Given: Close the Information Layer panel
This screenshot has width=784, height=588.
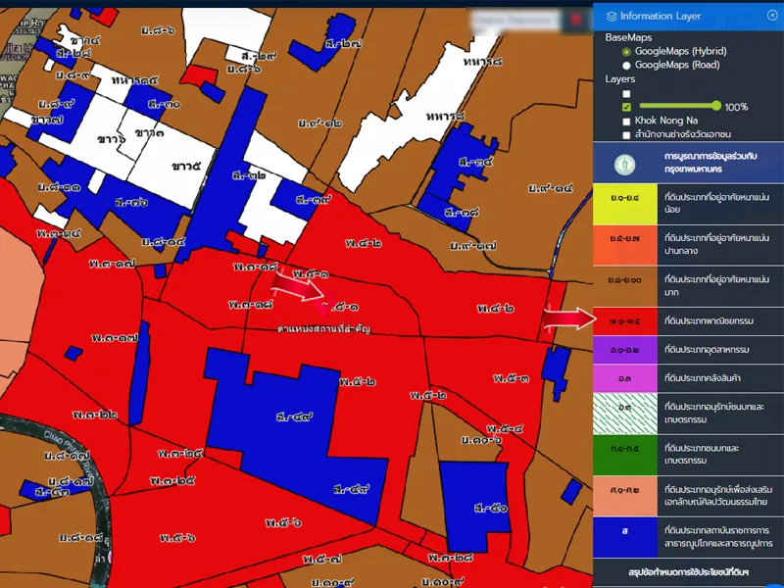Looking at the screenshot, I should (772, 16).
